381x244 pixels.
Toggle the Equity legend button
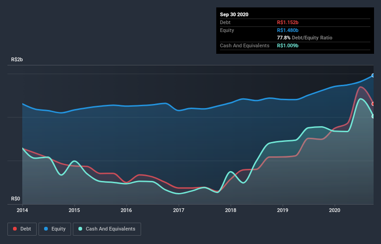pyautogui.click(x=55, y=229)
